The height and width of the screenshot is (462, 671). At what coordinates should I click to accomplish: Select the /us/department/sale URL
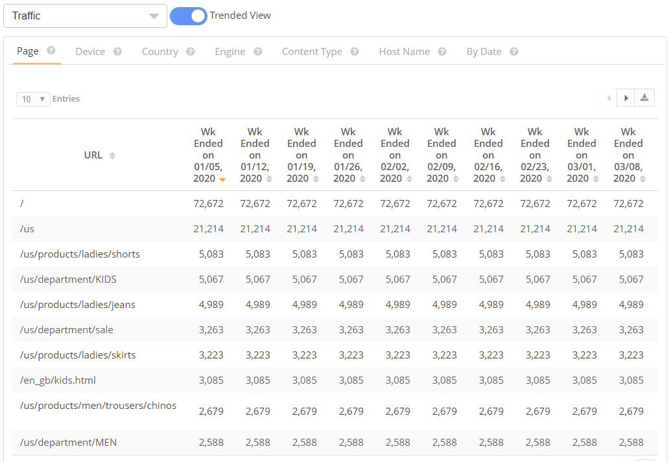pyautogui.click(x=66, y=329)
